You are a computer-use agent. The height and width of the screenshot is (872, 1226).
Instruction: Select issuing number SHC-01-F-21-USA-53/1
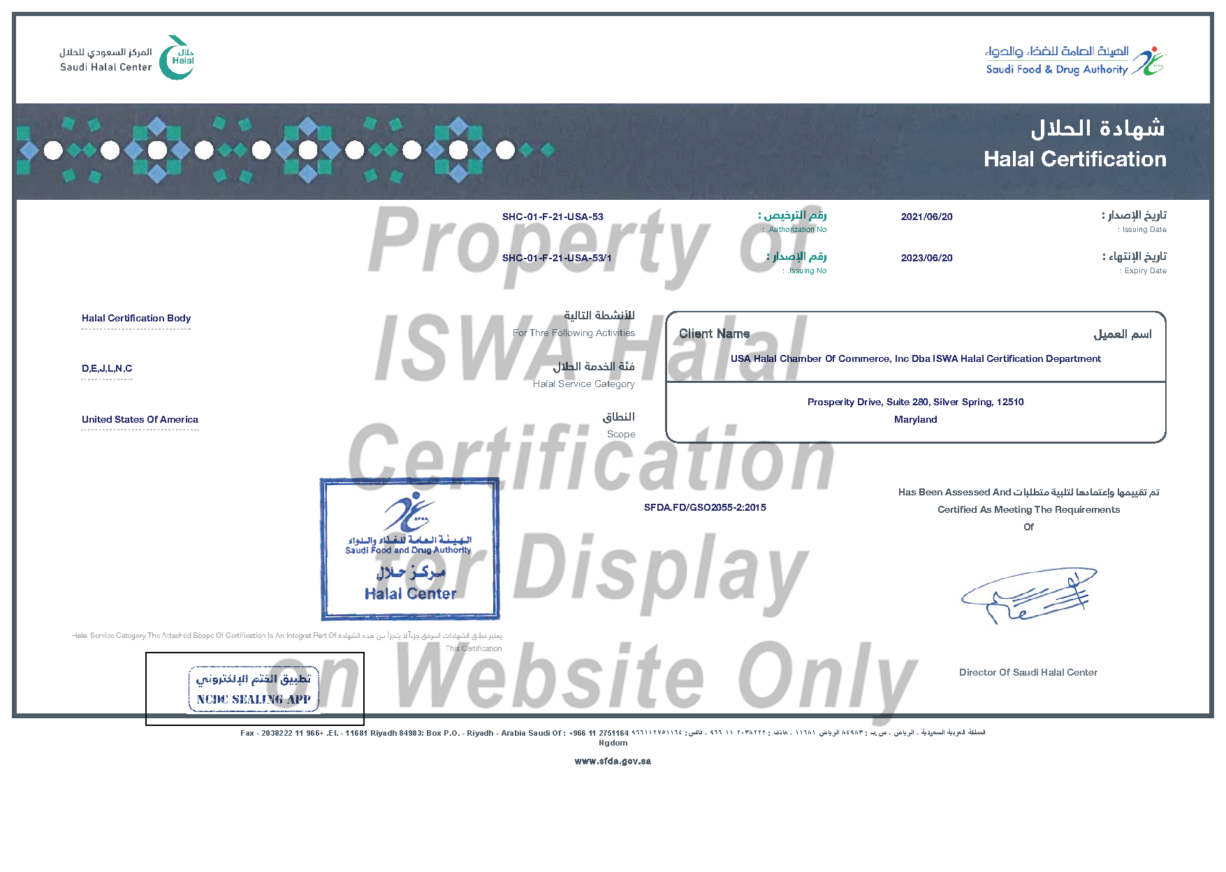coord(557,258)
